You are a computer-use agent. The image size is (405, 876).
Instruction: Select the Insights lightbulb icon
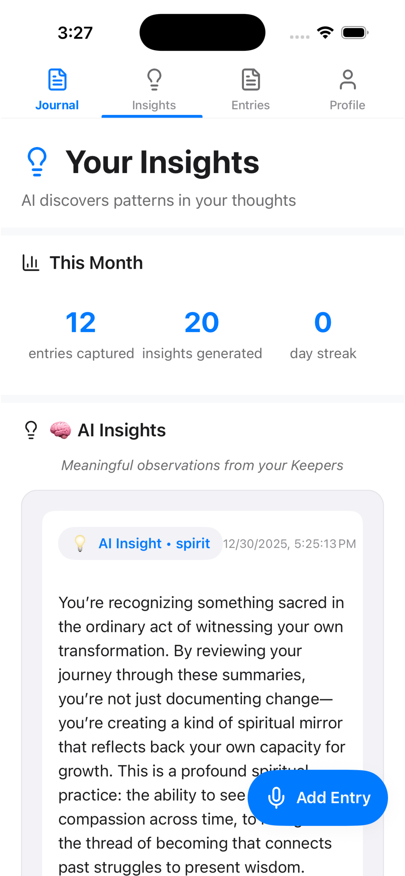(x=154, y=80)
